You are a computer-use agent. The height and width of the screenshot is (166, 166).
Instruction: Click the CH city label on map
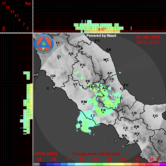click(x=123, y=89)
